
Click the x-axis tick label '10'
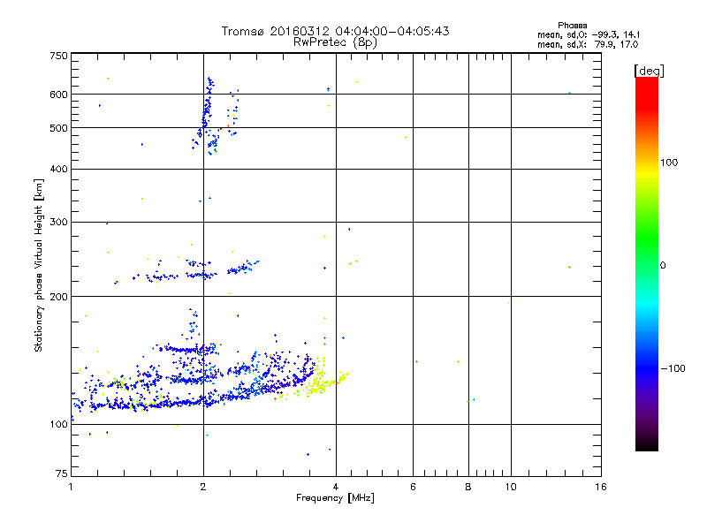click(x=511, y=487)
